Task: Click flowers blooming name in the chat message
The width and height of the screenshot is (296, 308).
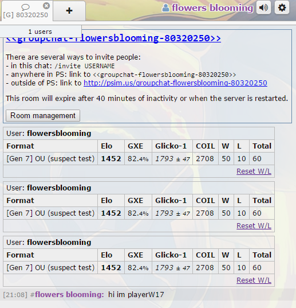Action: point(69,294)
